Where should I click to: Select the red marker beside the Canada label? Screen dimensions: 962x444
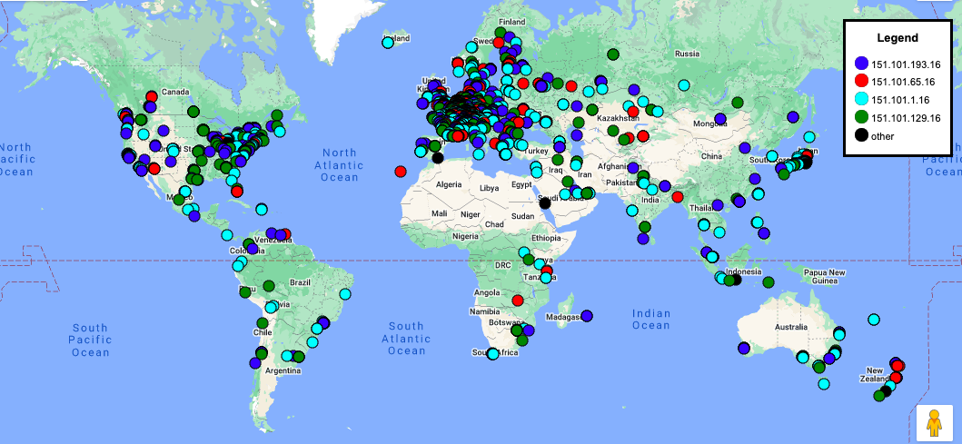(x=152, y=96)
